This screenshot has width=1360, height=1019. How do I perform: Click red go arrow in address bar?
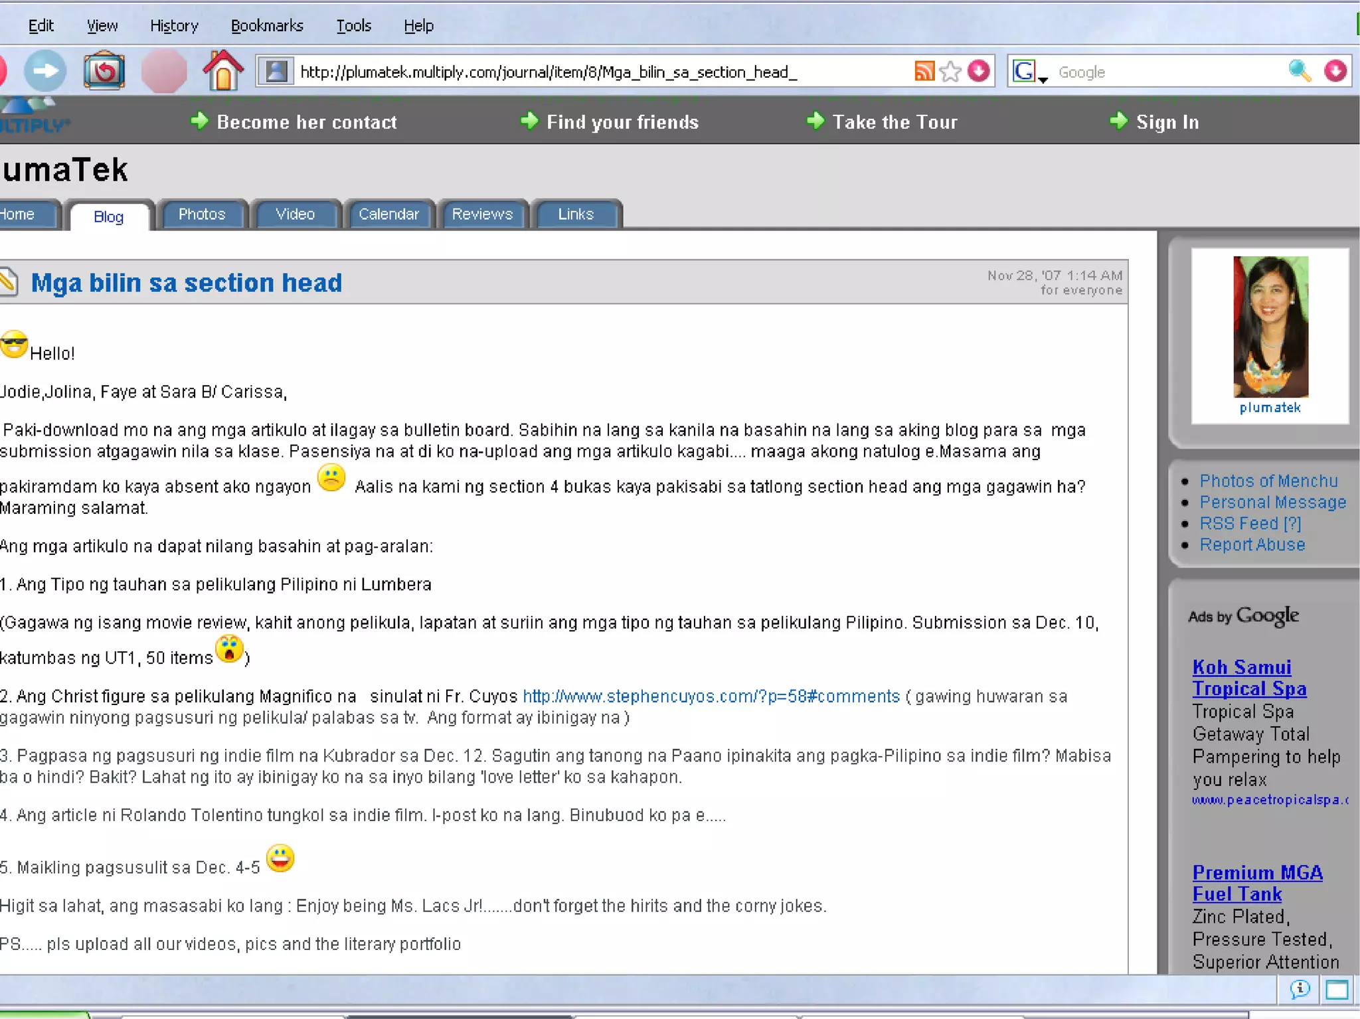(x=979, y=71)
